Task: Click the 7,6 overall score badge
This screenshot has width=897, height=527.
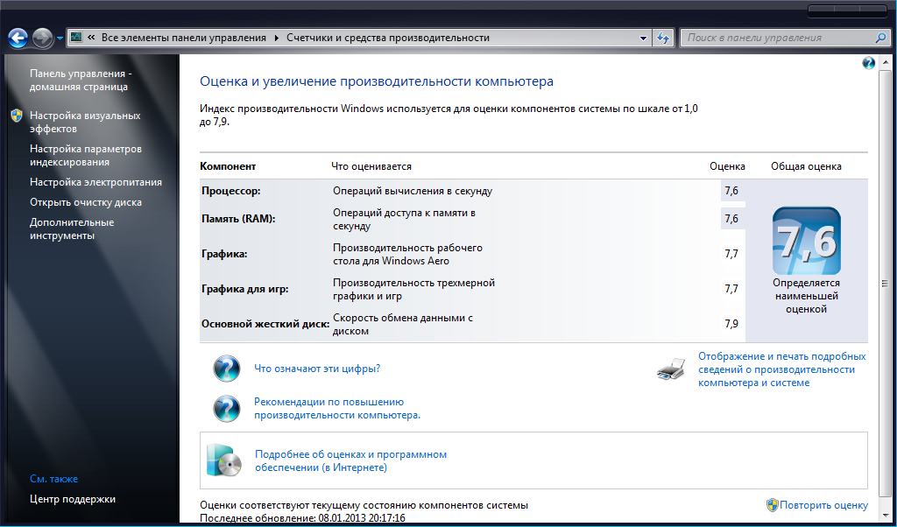Action: [807, 242]
